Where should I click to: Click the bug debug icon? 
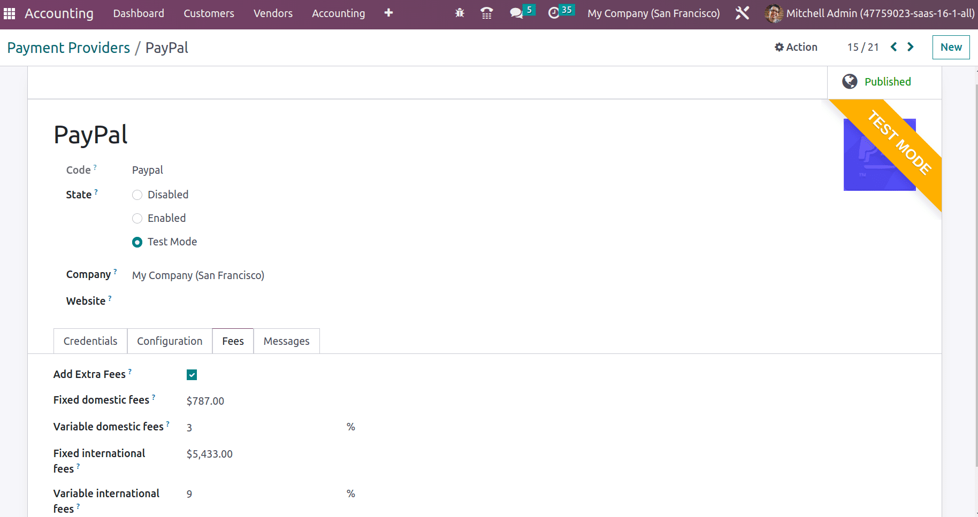460,13
